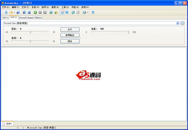Stop speech with the stop toolbar button
188x130 pixels.
[45, 12]
